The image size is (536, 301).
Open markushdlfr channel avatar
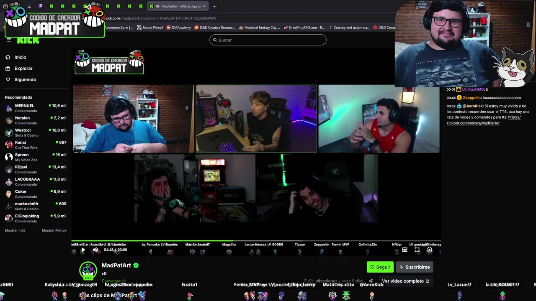point(9,206)
